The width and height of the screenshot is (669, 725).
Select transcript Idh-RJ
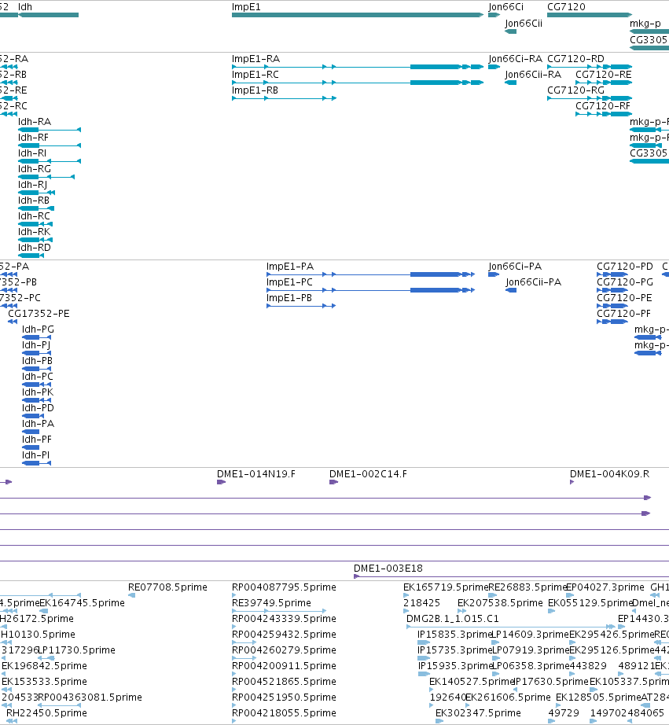click(x=36, y=193)
